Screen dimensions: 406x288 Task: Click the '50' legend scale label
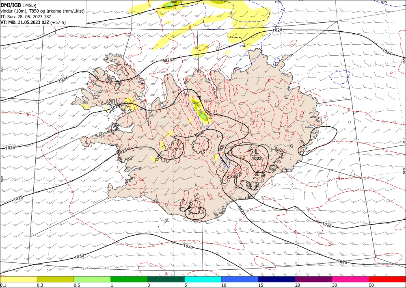point(371,285)
